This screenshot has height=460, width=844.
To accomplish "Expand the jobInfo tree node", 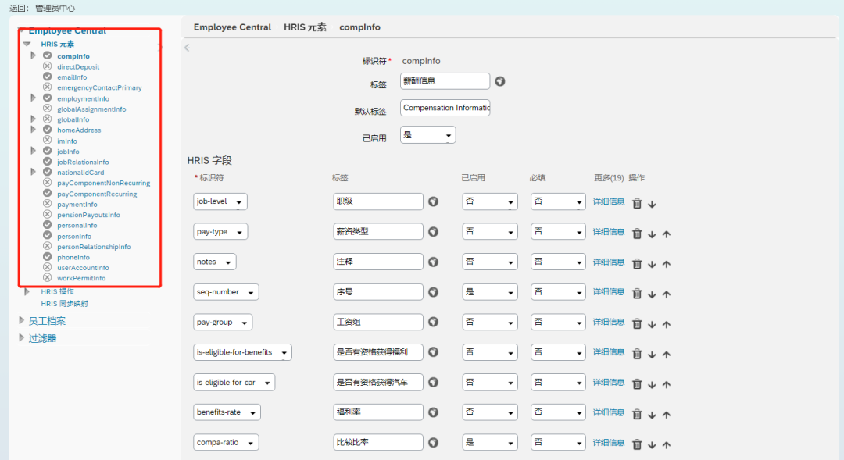I will click(x=33, y=151).
